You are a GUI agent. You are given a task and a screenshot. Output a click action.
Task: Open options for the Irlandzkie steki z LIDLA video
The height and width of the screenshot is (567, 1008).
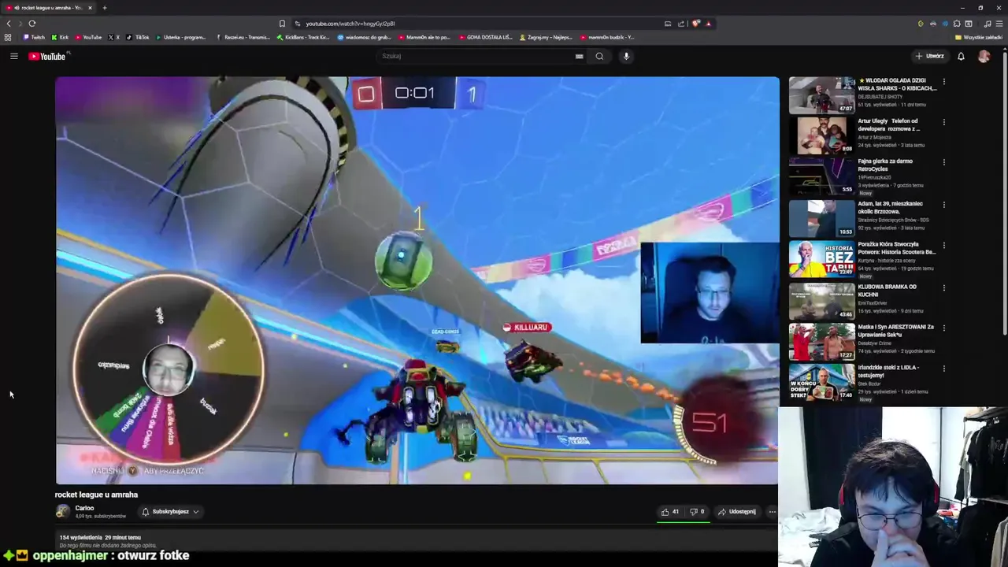click(943, 368)
